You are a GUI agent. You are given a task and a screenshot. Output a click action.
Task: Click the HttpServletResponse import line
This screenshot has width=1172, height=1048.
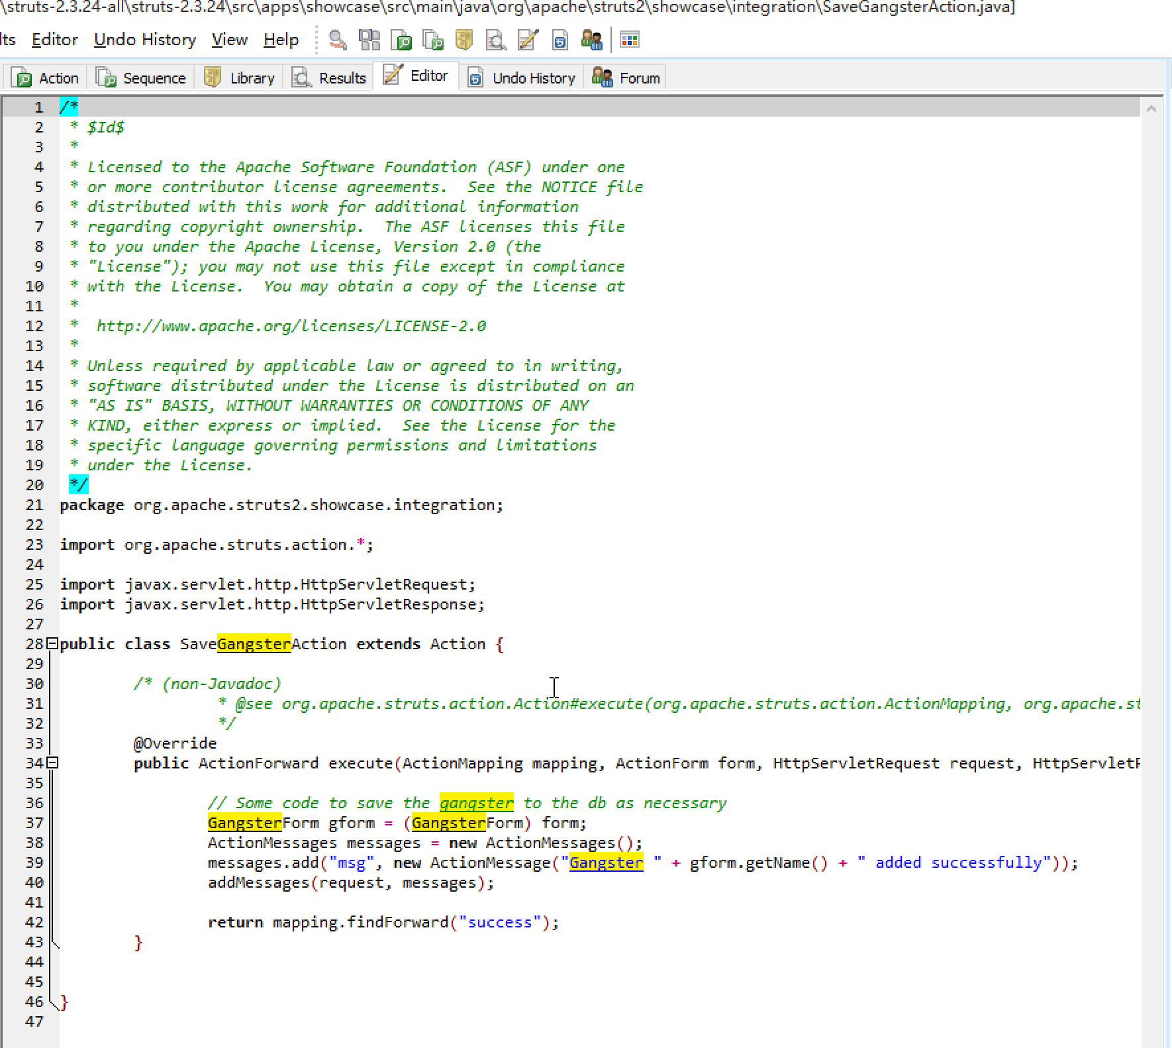pos(272,604)
